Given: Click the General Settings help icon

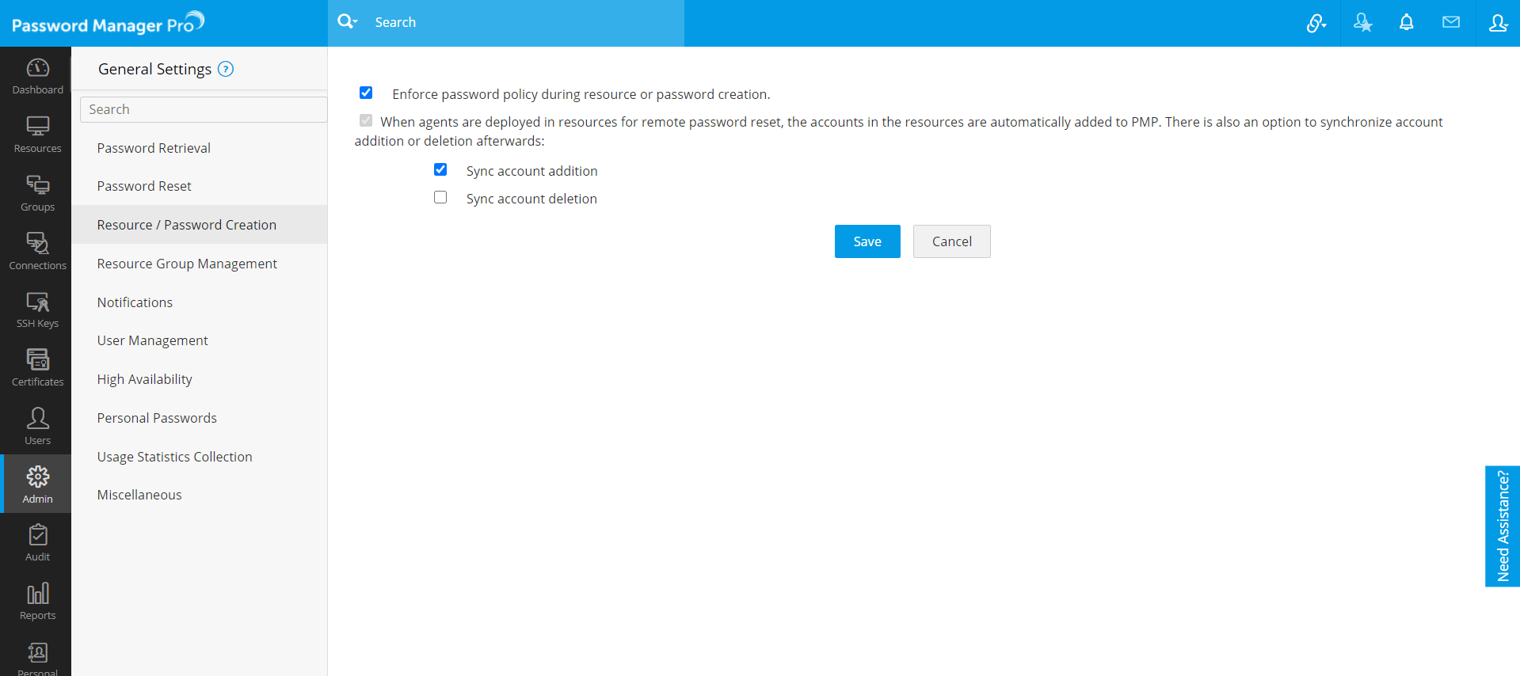Looking at the screenshot, I should 226,70.
